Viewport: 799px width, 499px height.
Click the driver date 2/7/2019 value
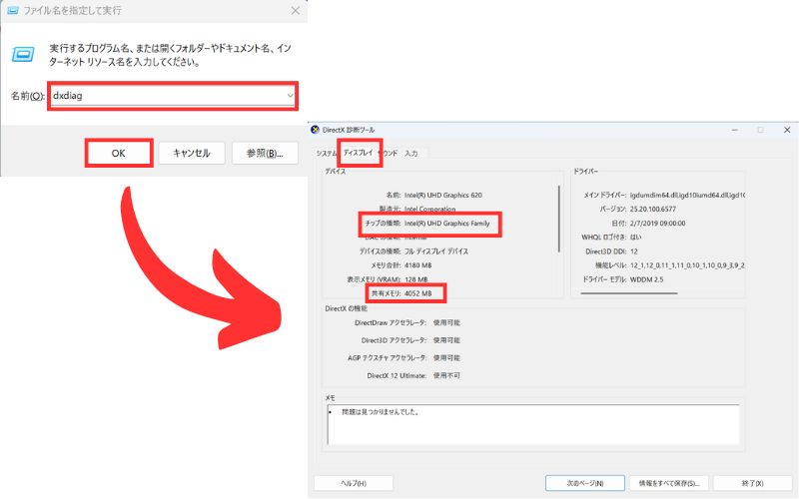(x=657, y=223)
